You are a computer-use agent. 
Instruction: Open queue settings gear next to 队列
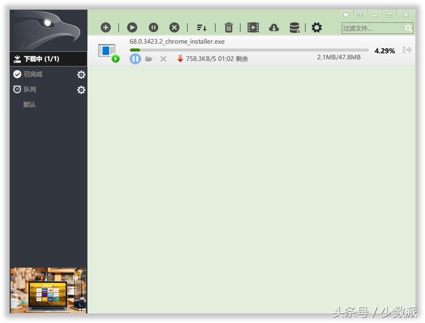[81, 90]
